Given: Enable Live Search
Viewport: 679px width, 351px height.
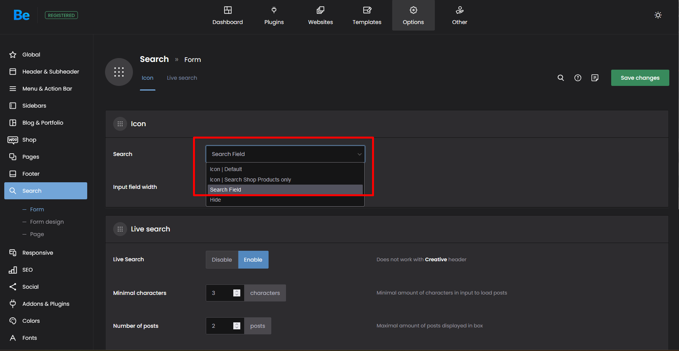Looking at the screenshot, I should (253, 260).
